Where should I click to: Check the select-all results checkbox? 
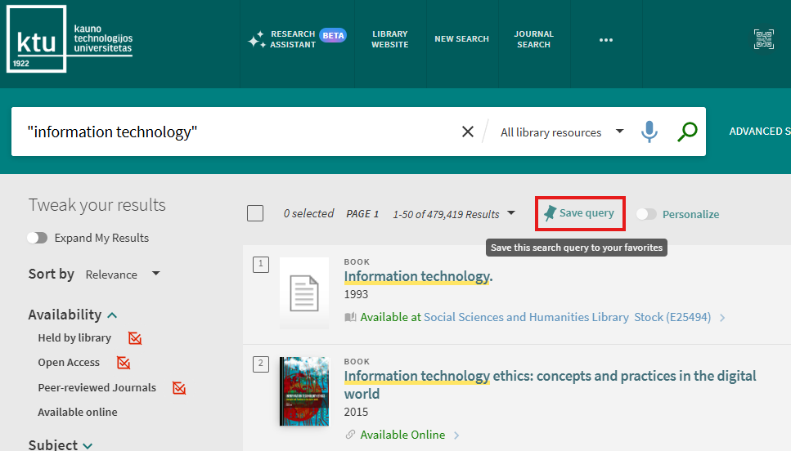(x=255, y=213)
